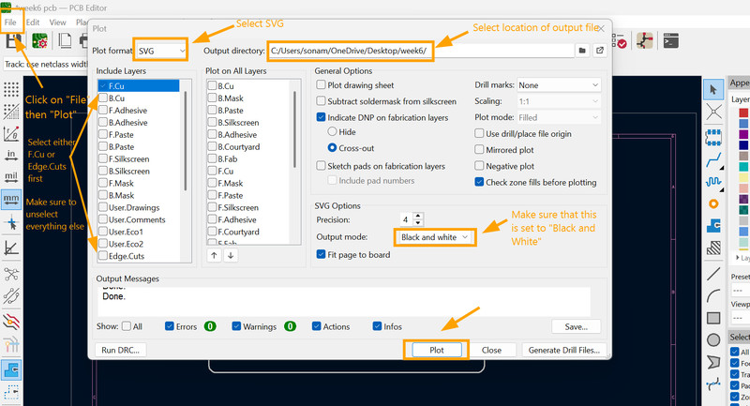750x406 pixels.
Task: Select the Cross-out radio option
Action: point(332,148)
